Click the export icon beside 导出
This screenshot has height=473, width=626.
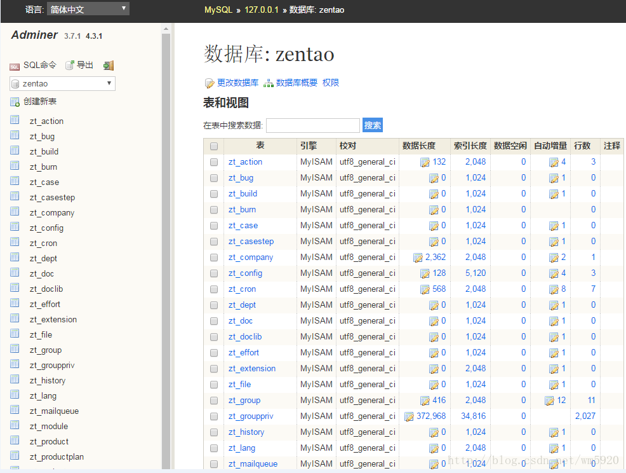[x=70, y=65]
